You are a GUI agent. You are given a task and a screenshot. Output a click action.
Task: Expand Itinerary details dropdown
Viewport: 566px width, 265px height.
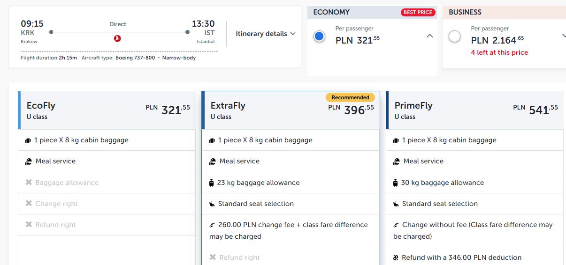click(266, 34)
